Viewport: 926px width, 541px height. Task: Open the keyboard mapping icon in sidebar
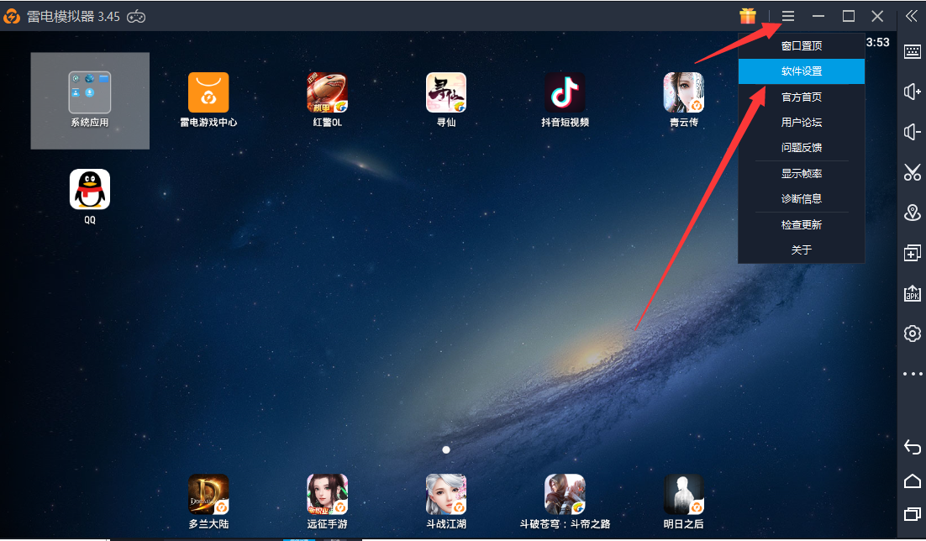[x=912, y=52]
